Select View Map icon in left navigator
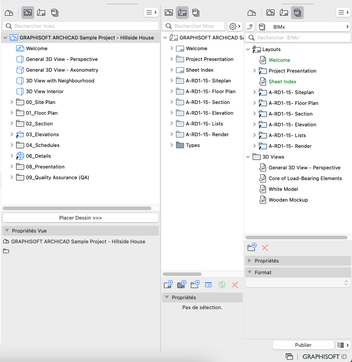This screenshot has height=362, width=352. [x=28, y=13]
